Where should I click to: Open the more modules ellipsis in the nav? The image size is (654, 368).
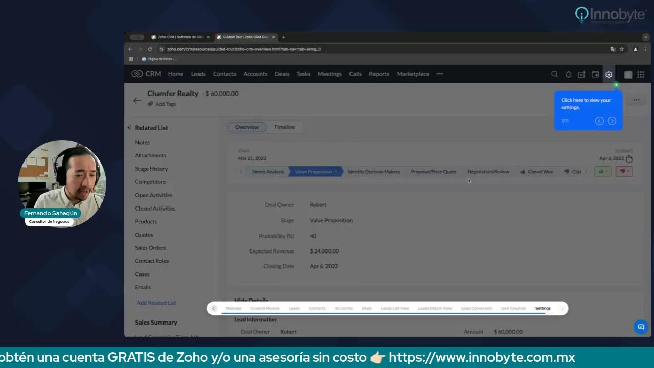click(440, 74)
